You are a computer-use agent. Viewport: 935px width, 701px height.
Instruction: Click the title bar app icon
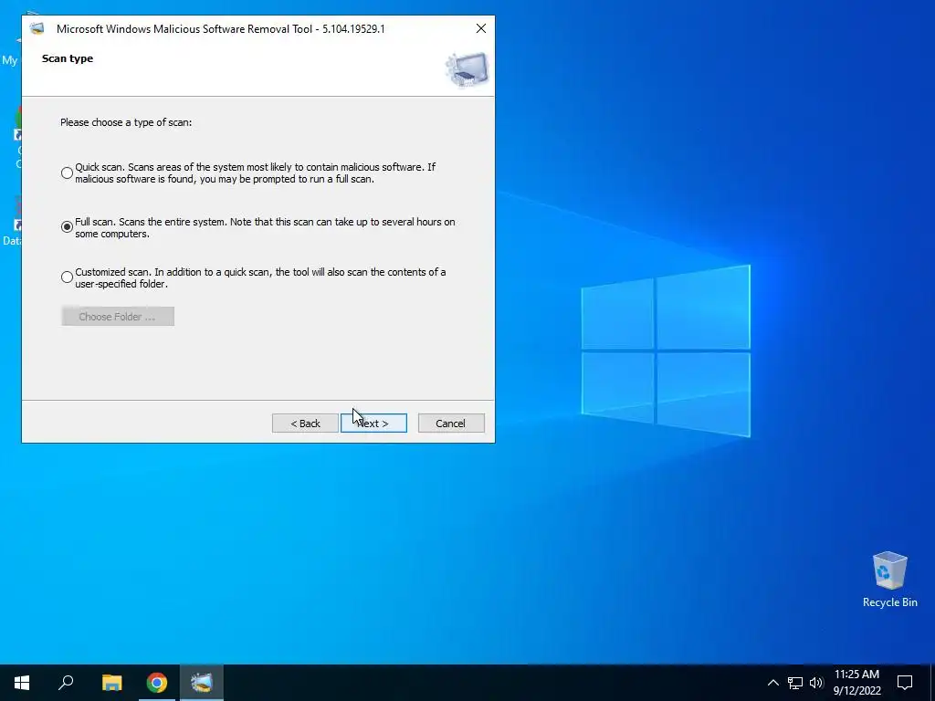[x=37, y=28]
